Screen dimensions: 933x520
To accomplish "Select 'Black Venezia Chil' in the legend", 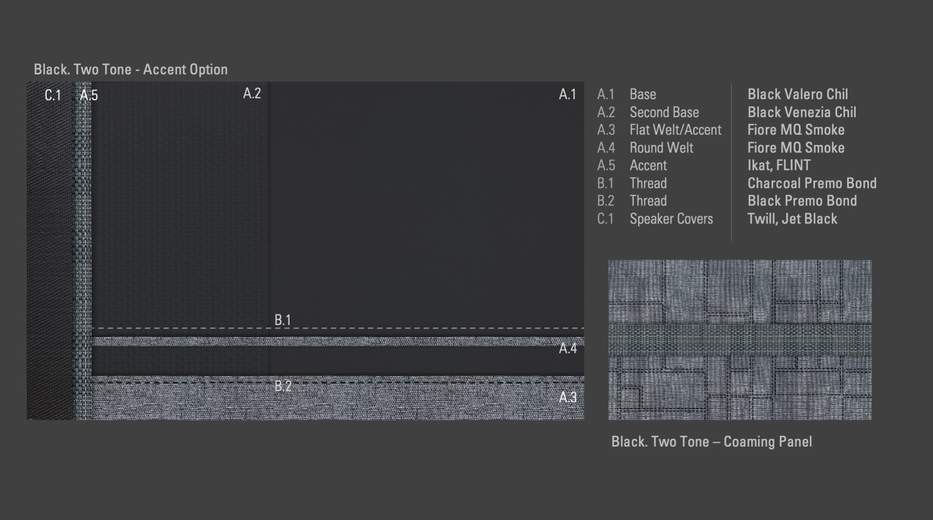I will (801, 112).
